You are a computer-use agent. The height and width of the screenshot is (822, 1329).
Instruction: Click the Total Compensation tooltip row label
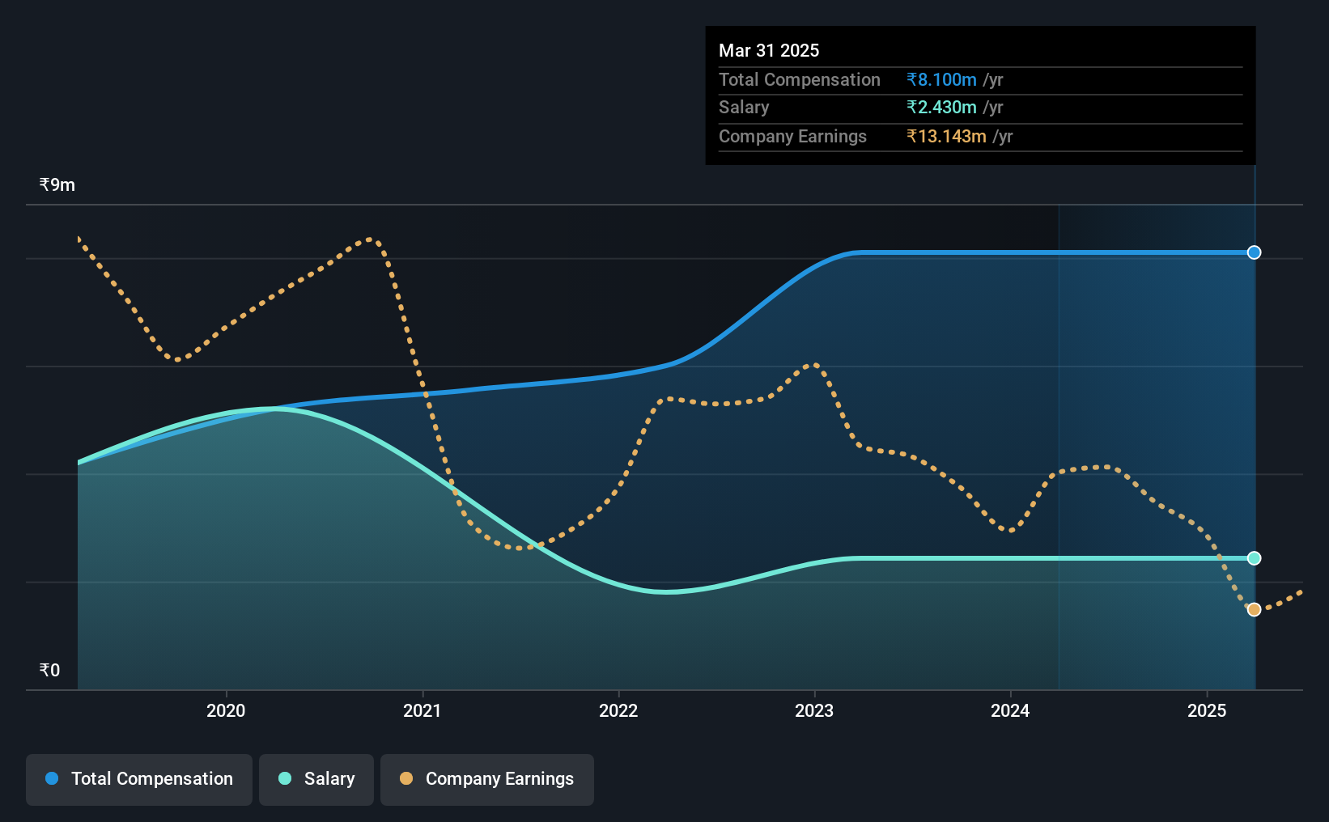click(800, 79)
